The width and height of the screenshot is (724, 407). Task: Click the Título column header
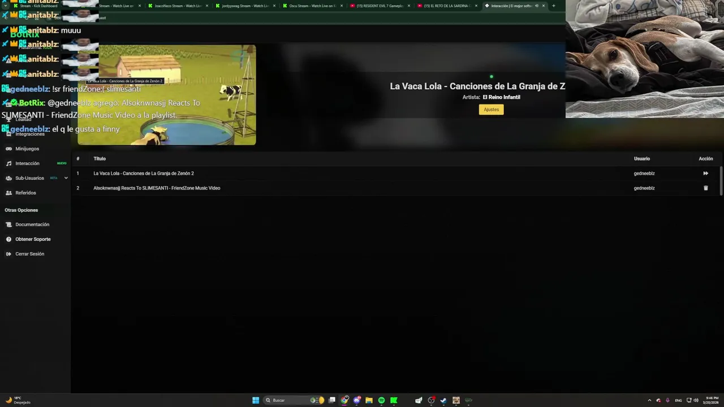pyautogui.click(x=100, y=159)
